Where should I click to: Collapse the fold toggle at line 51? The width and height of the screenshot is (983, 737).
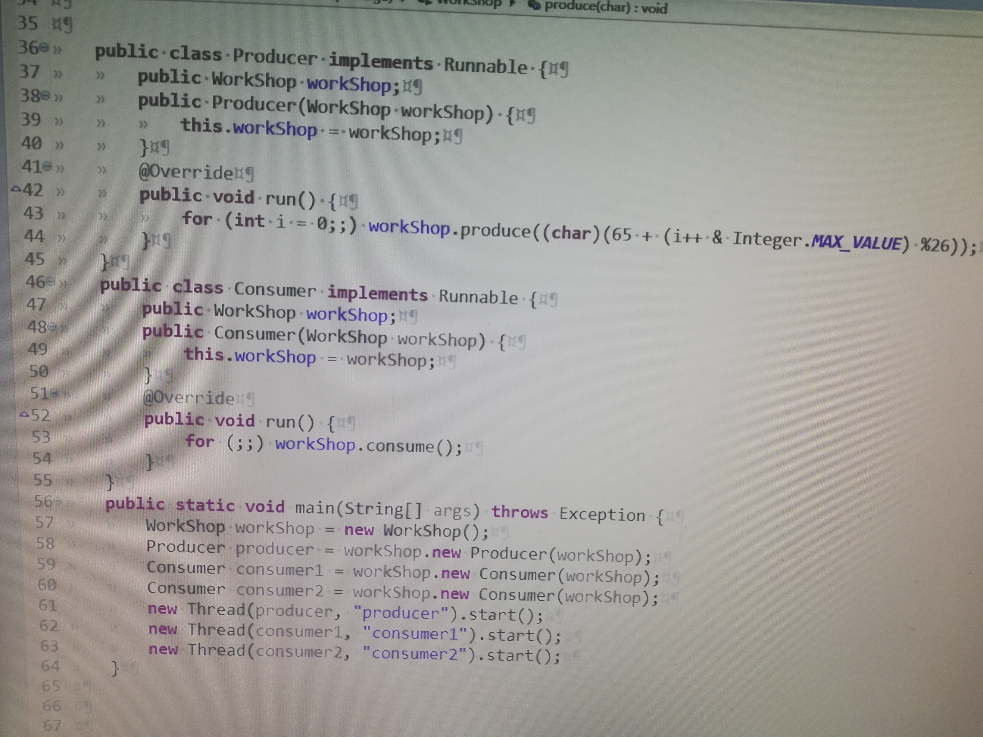55,393
